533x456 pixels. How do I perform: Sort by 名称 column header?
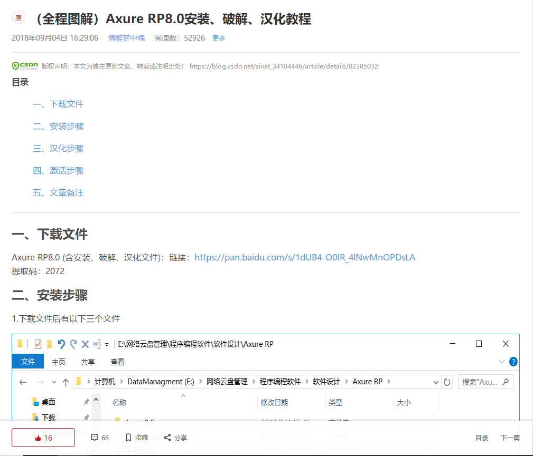point(119,402)
